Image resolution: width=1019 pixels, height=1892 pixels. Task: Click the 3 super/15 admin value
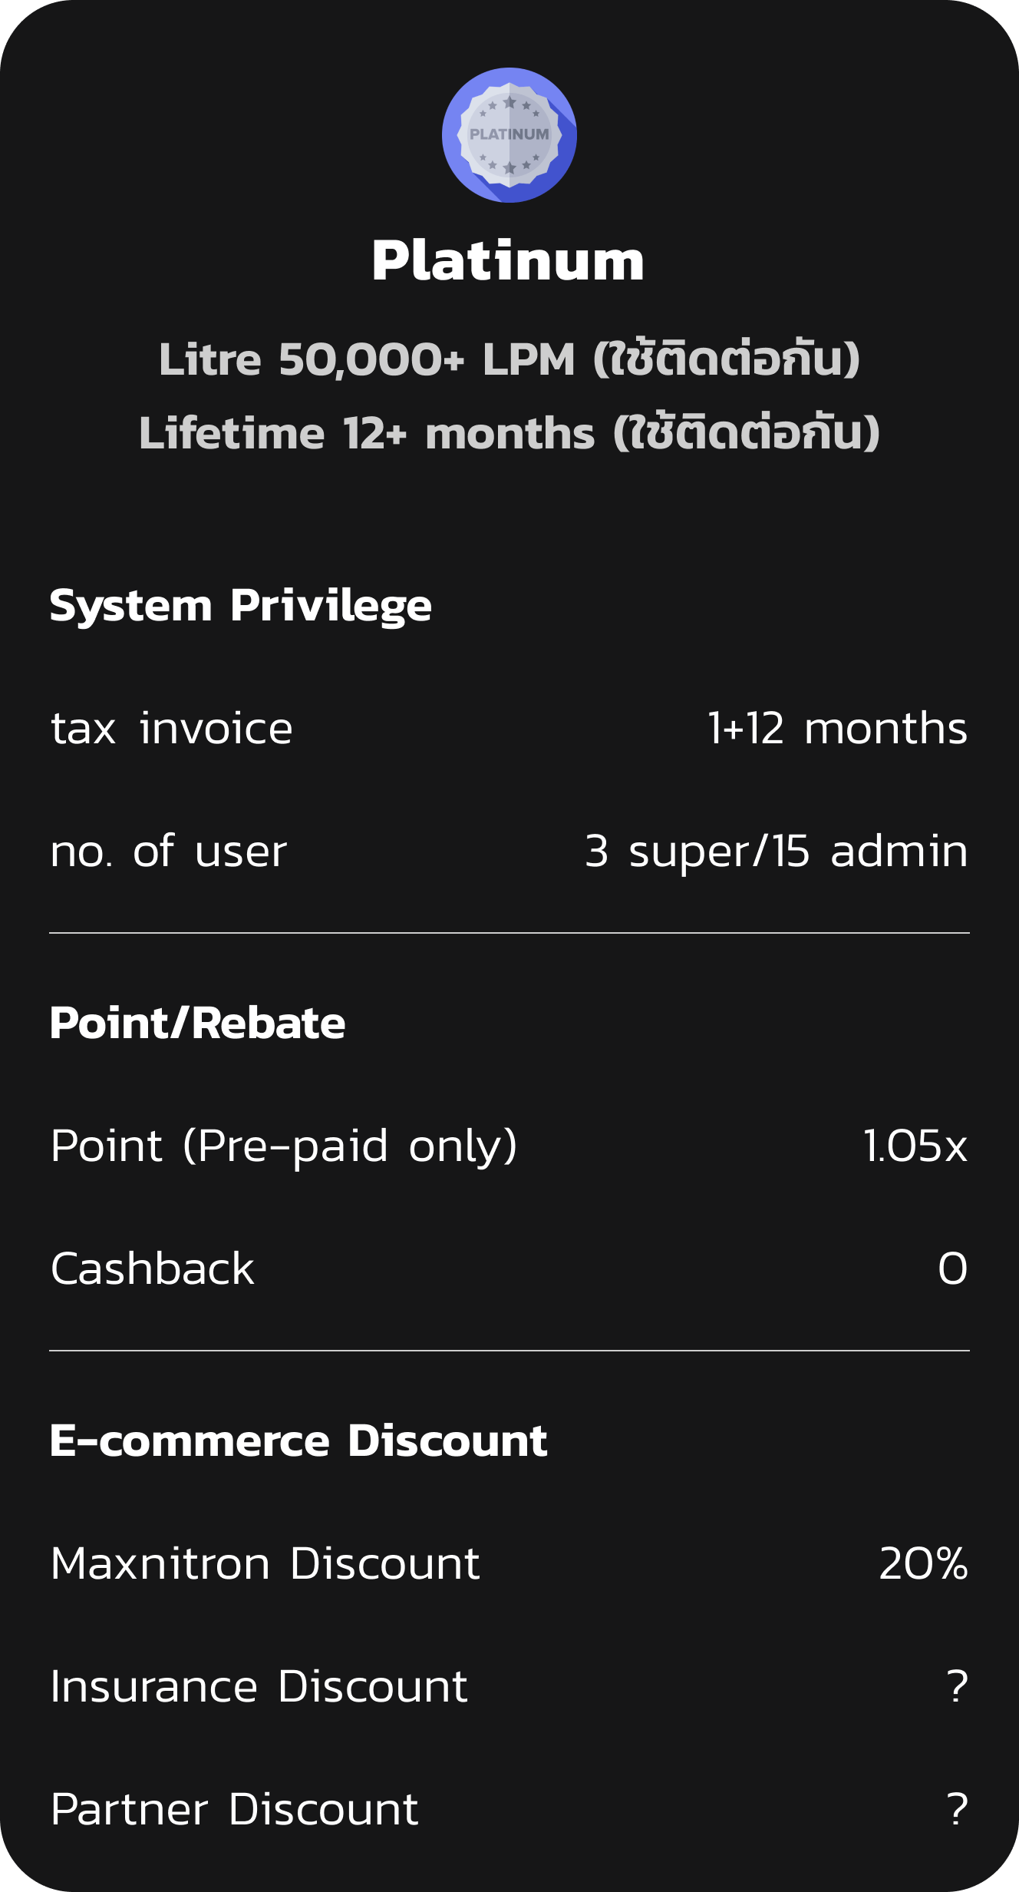[777, 851]
